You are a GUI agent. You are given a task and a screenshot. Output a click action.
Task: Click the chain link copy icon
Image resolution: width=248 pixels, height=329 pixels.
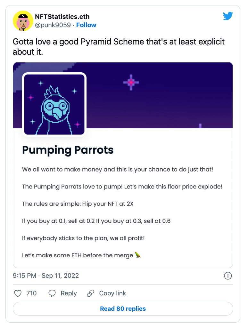pyautogui.click(x=90, y=293)
